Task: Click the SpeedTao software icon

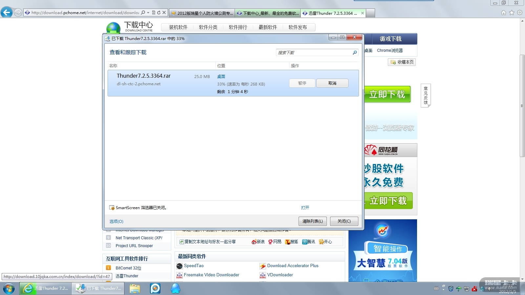Action: 179,266
